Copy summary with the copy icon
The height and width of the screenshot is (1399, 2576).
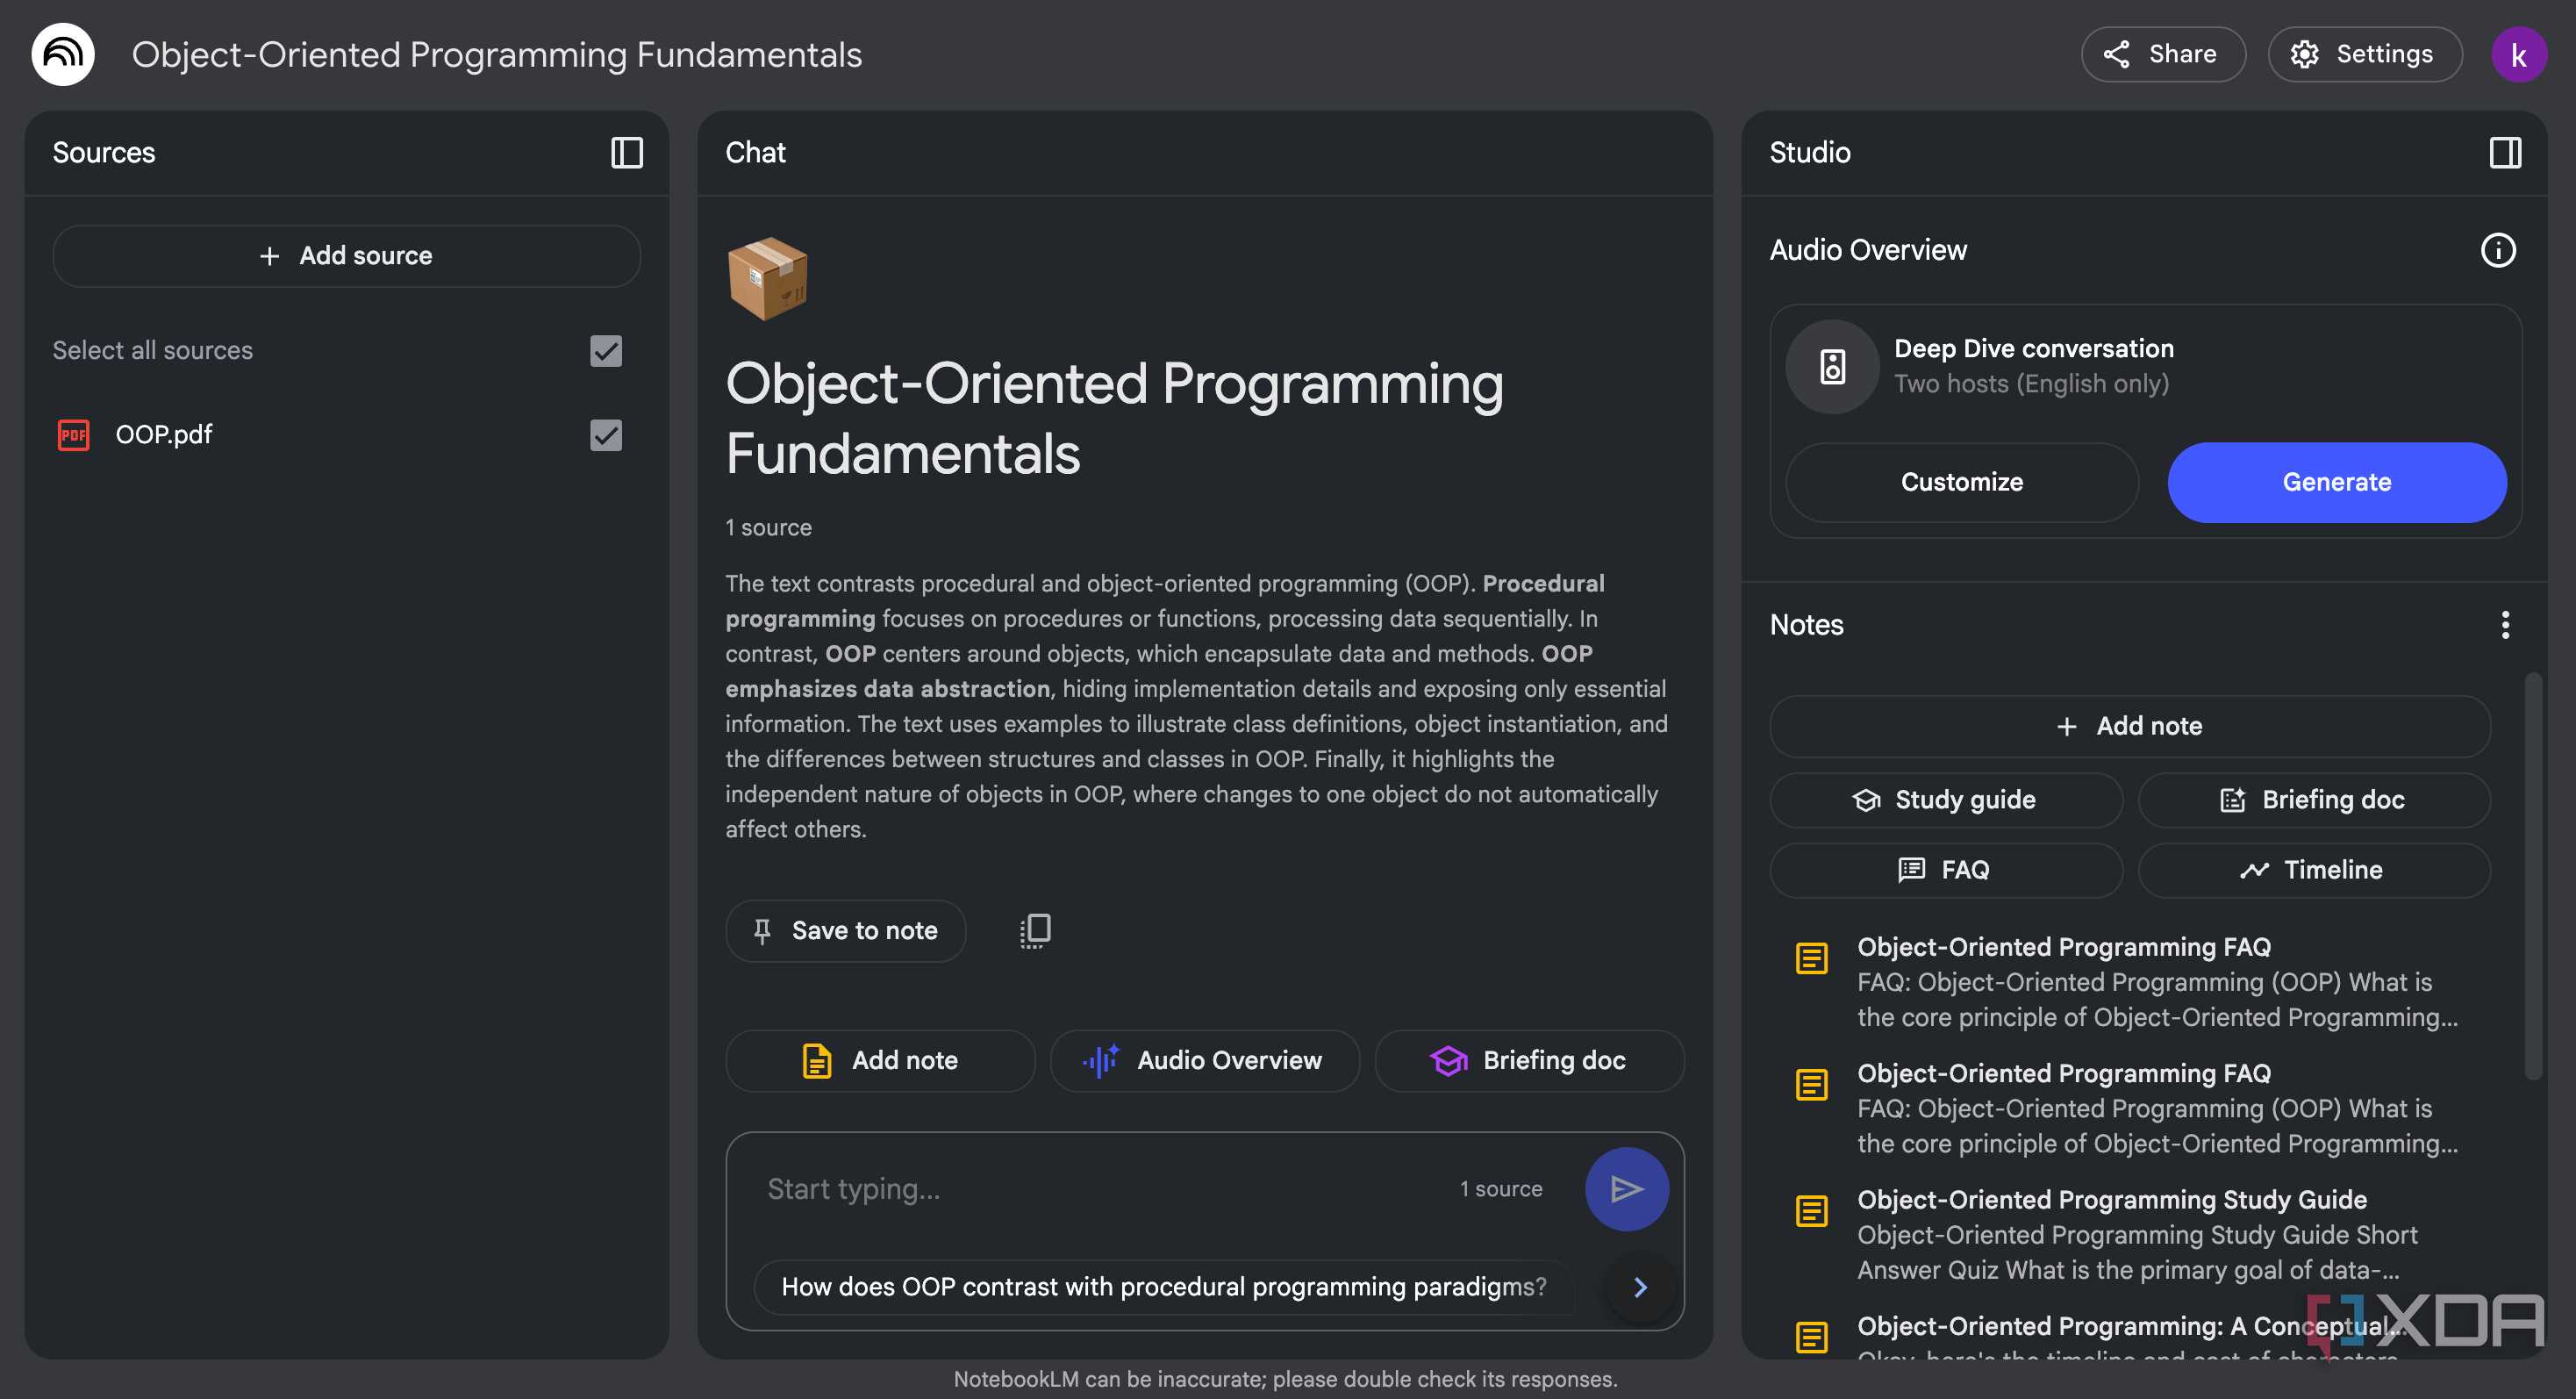(x=1035, y=930)
